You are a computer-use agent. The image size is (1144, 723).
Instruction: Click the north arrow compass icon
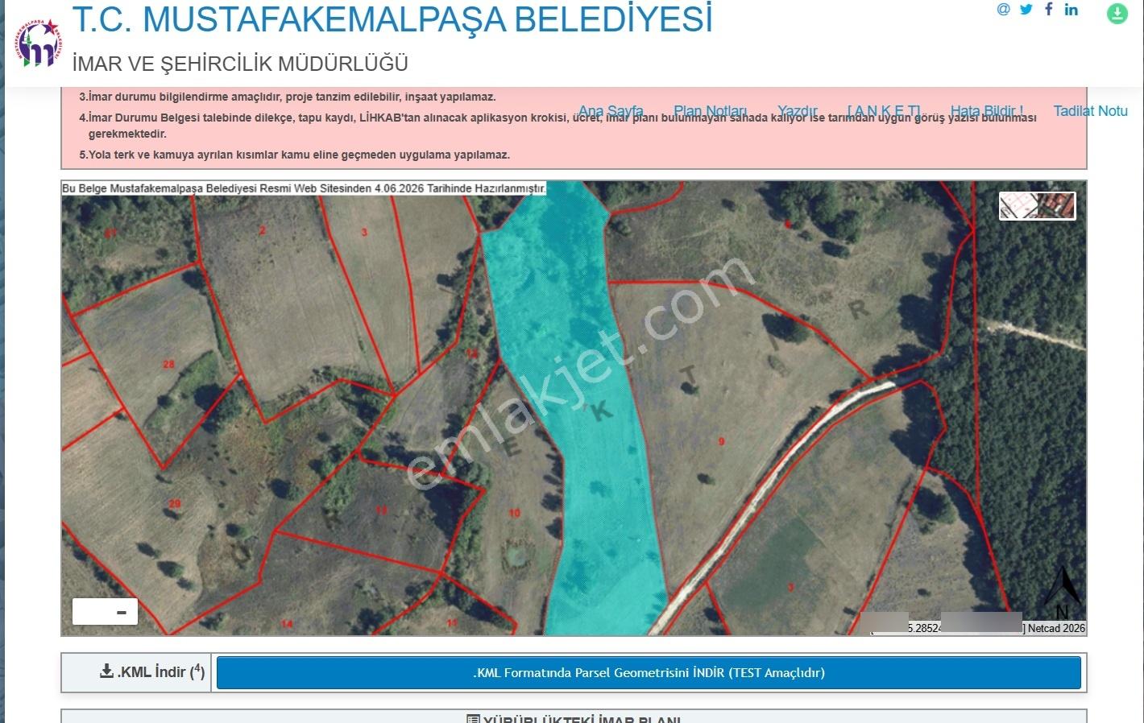[1063, 592]
